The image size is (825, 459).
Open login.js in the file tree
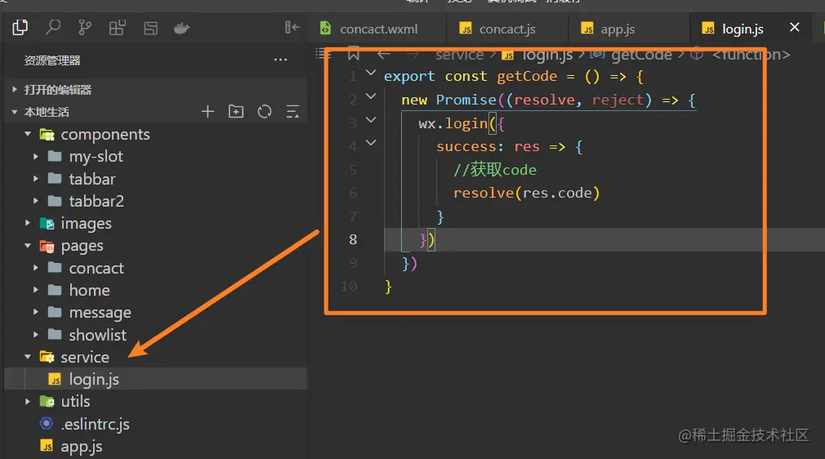click(x=156, y=379)
